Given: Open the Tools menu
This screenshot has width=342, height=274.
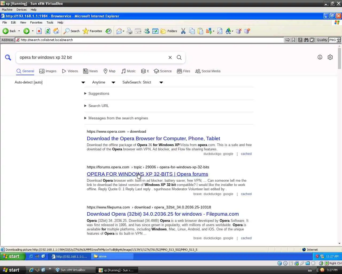Looking at the screenshot, I should pos(50,22).
